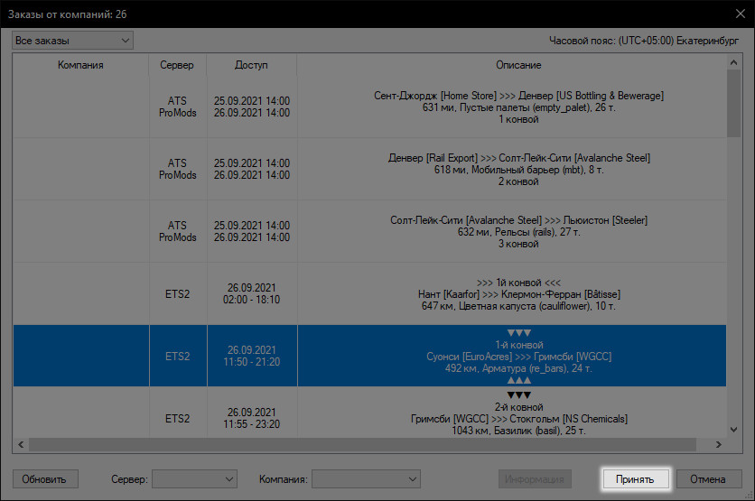Click the vertical scrollbar thumb

(x=733, y=104)
